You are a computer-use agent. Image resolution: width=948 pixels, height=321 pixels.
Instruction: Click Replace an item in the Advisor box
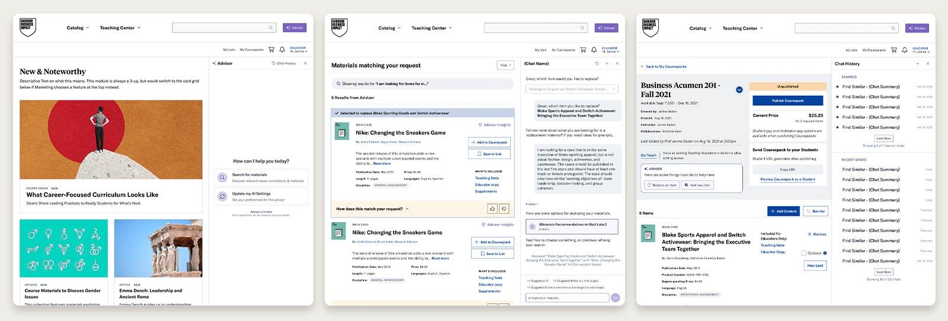pos(662,185)
